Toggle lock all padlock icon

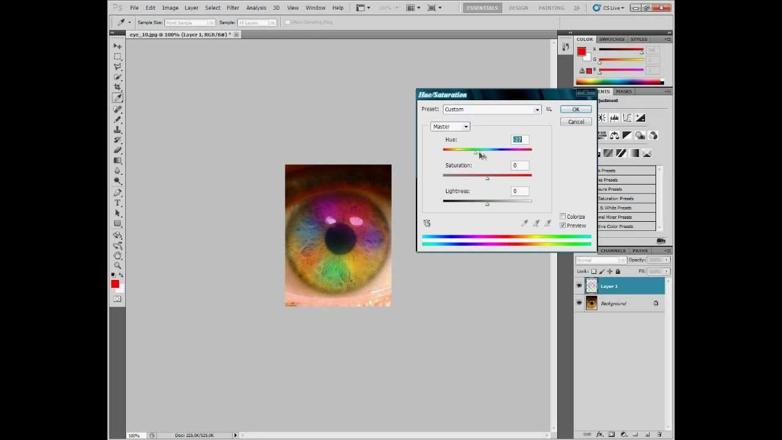618,271
